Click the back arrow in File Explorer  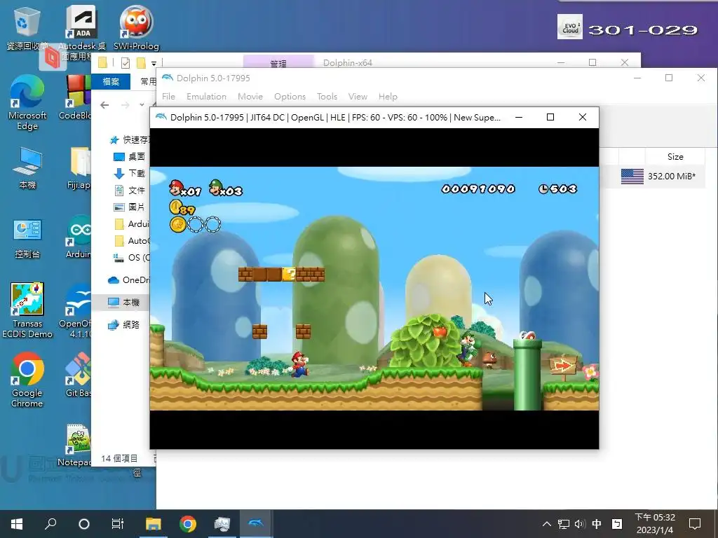104,105
